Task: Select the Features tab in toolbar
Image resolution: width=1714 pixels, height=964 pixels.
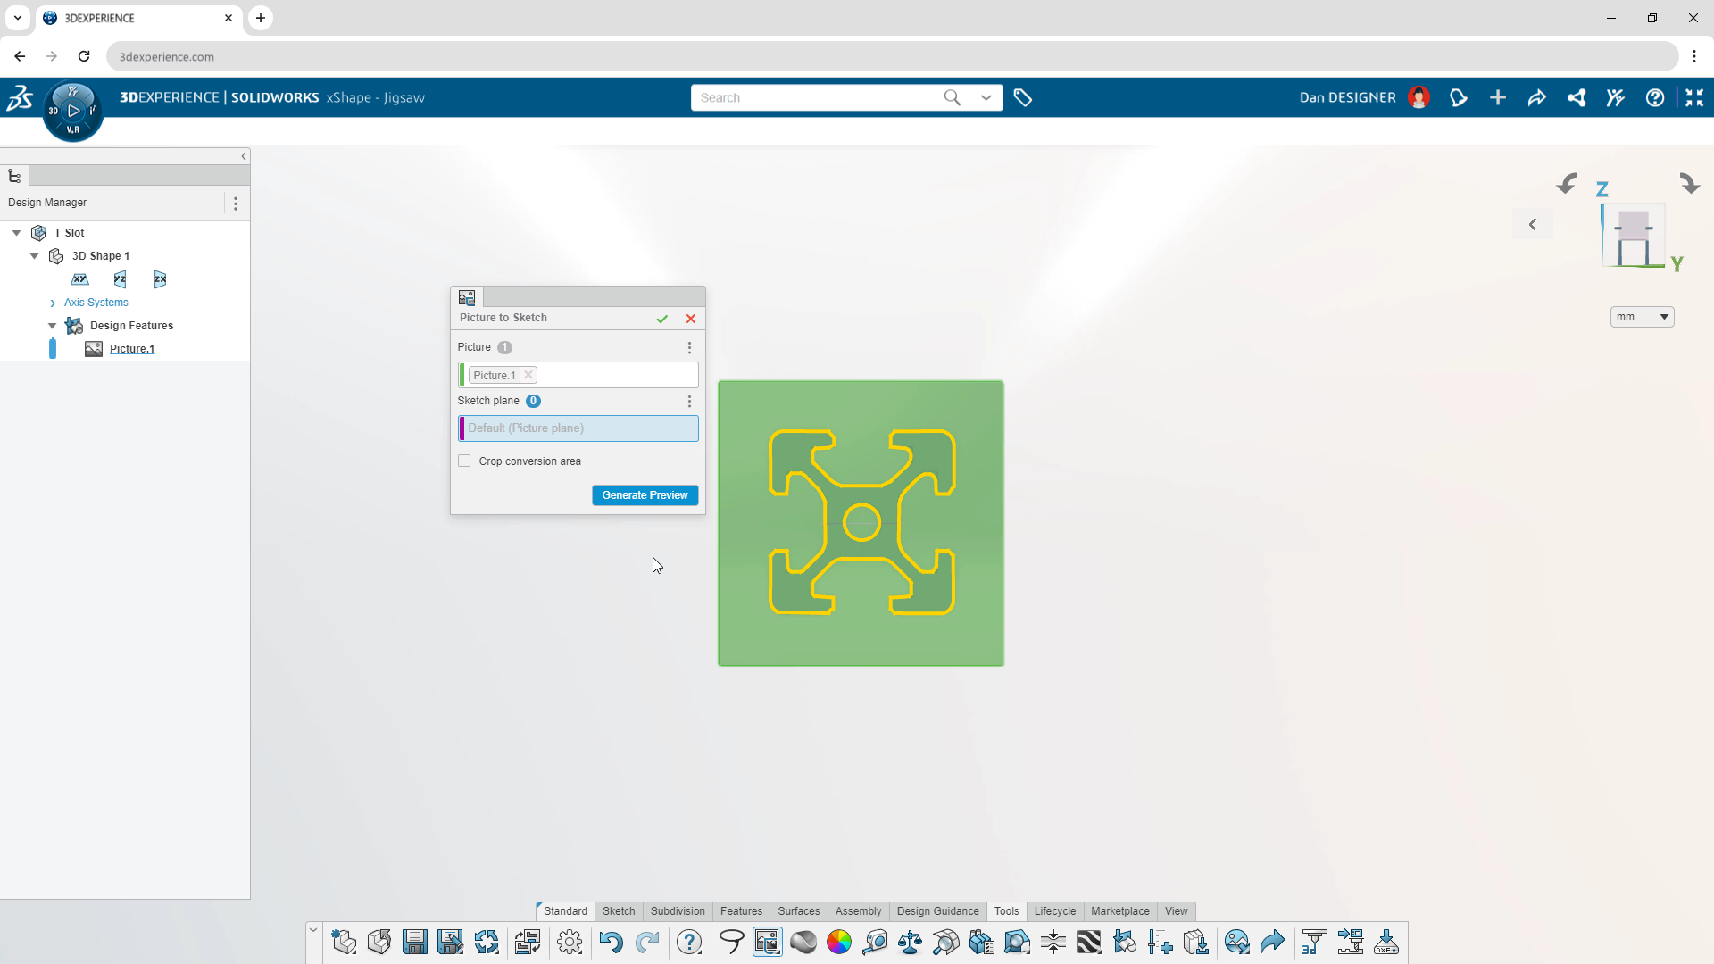Action: click(742, 911)
